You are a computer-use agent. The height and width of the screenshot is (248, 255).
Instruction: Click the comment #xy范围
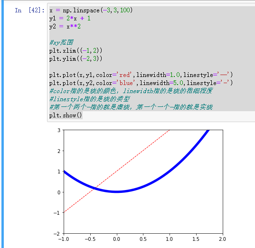61,42
